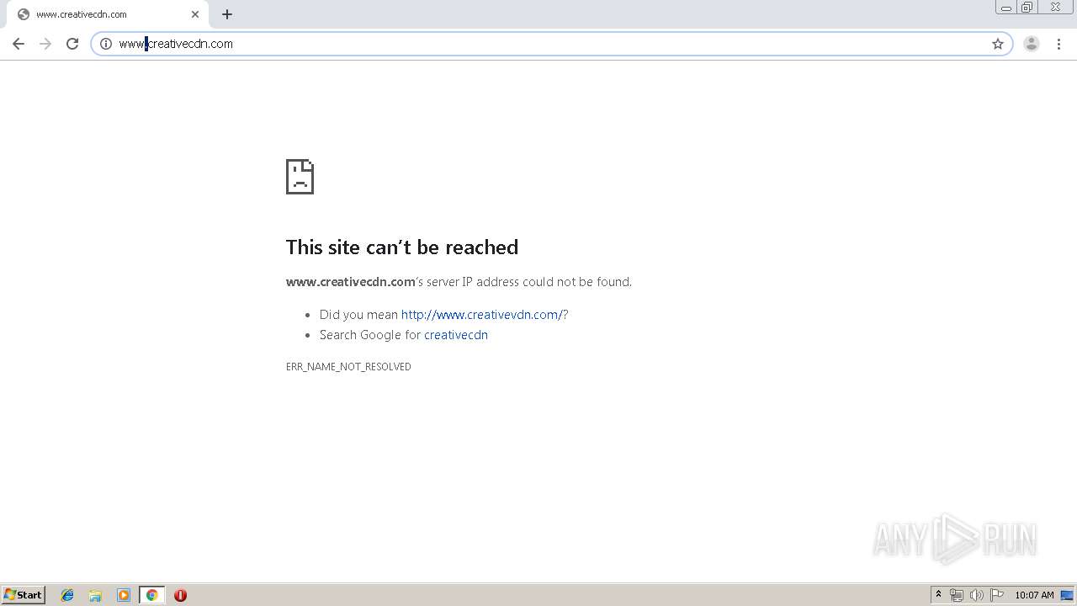This screenshot has width=1077, height=606.
Task: Open Windows Explorer folder in taskbar
Action: tap(95, 595)
